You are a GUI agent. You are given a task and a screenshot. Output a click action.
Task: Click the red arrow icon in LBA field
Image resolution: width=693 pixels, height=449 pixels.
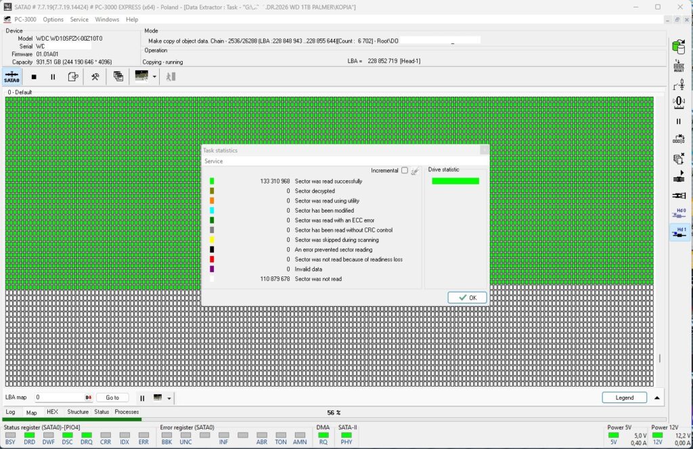click(89, 398)
